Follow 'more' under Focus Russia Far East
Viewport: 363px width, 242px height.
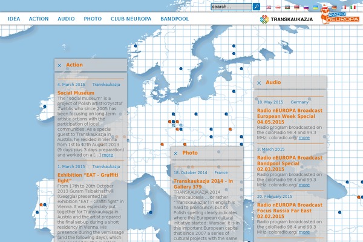pos(304,232)
